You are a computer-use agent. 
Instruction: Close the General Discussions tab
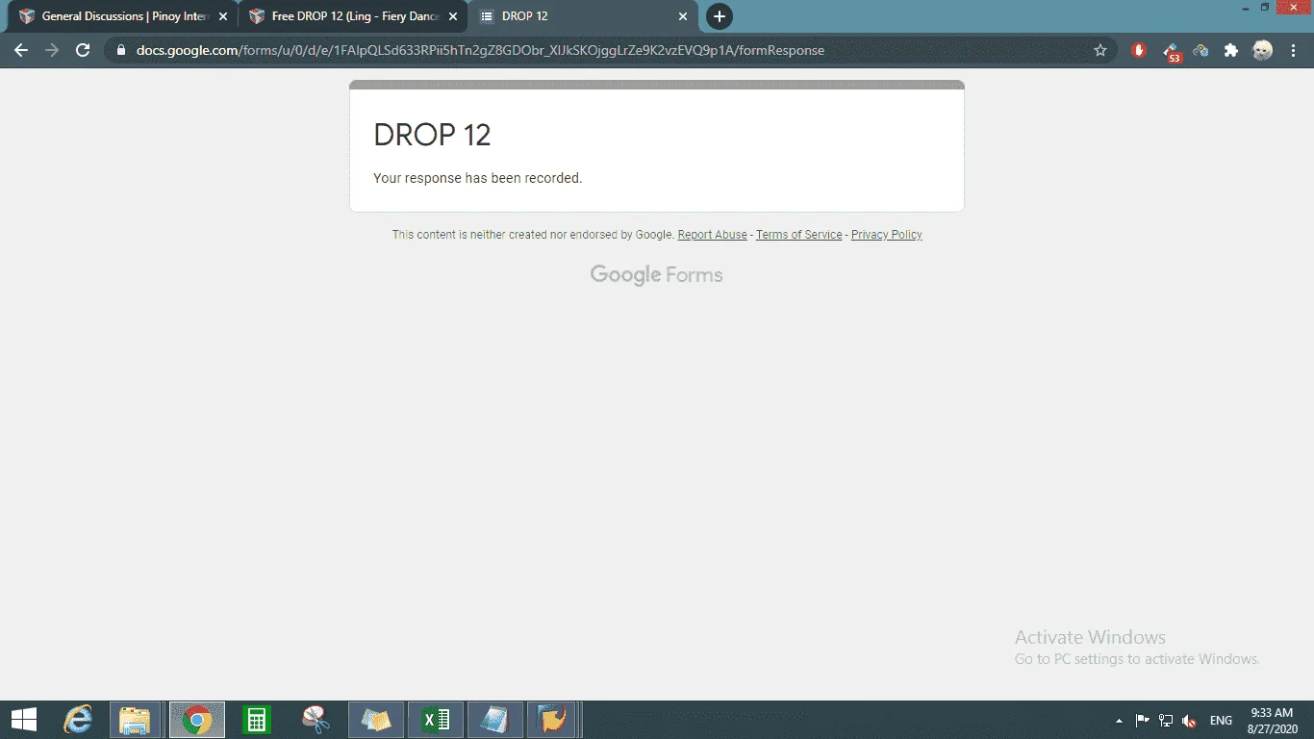tap(223, 16)
